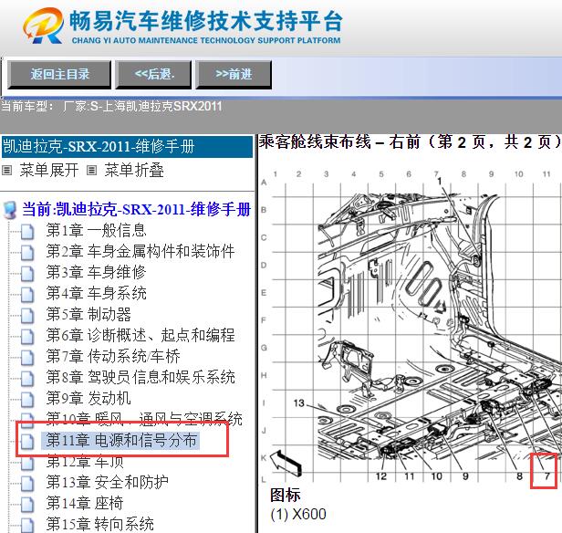This screenshot has width=562, height=533.
Task: Click callout number 12 on the diagram
Action: (381, 476)
